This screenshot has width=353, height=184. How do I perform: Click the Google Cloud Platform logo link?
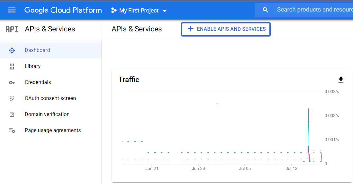pyautogui.click(x=63, y=10)
